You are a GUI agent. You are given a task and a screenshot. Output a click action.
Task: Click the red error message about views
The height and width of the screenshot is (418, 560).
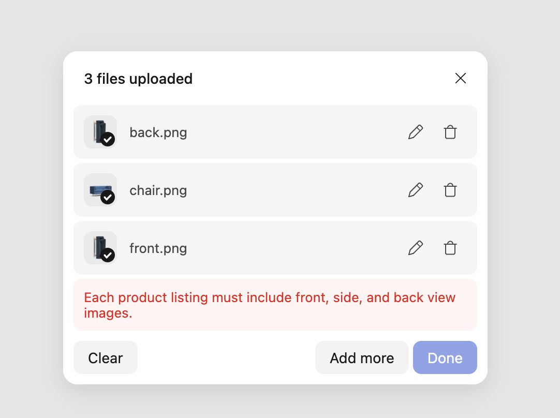[x=270, y=305]
